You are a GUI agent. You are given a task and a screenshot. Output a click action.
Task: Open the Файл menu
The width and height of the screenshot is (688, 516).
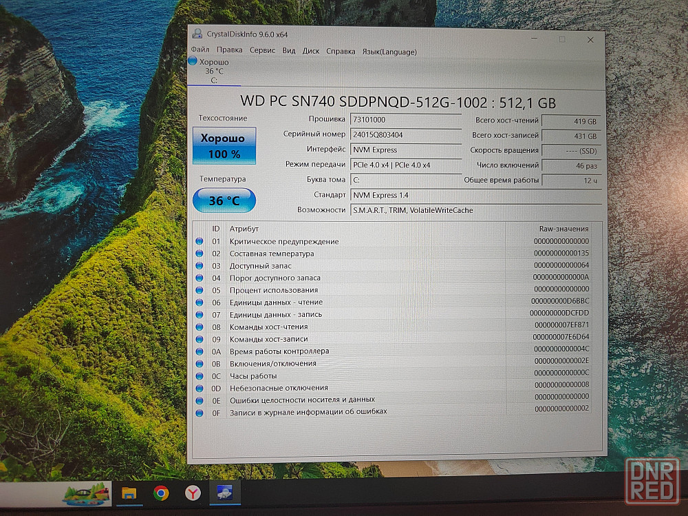coord(200,49)
